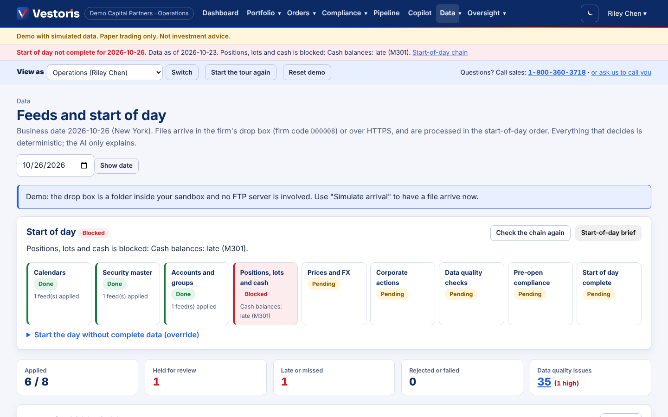
Task: Click the Demo Capital Partners Operations badge
Action: click(x=139, y=13)
